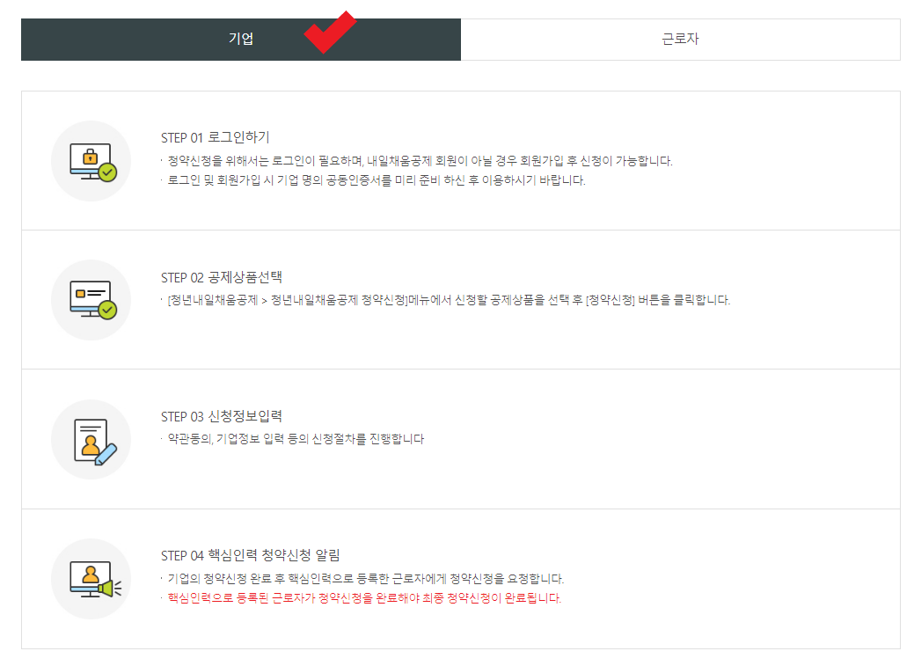Click the STEP 04 notification megaphone icon
Image resolution: width=914 pixels, height=666 pixels.
(x=91, y=579)
